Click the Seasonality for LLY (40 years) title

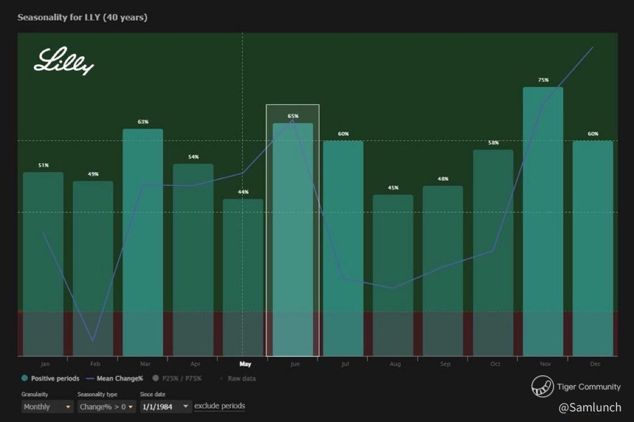[x=82, y=17]
